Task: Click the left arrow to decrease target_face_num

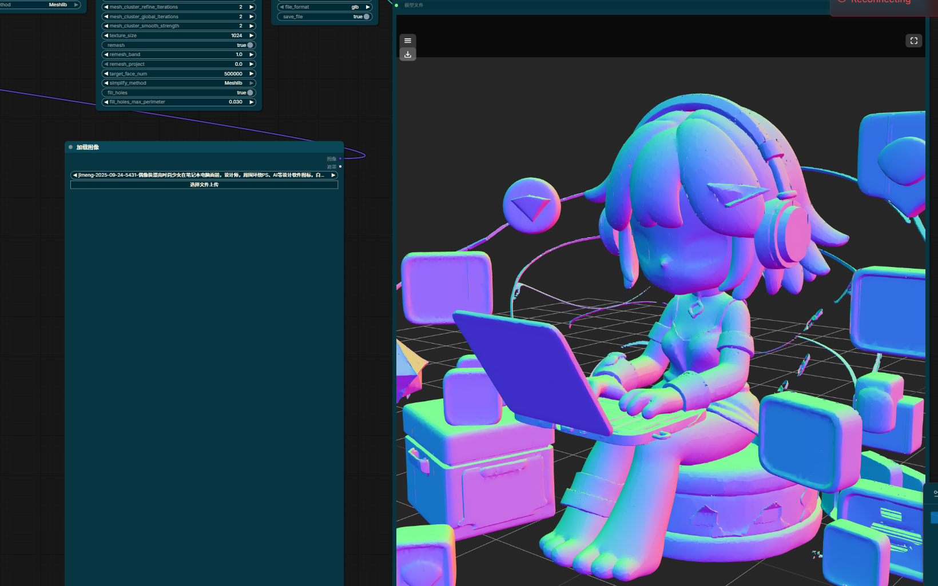Action: click(106, 74)
